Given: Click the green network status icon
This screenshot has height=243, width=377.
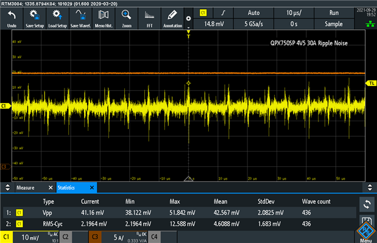Looking at the screenshot, I should (x=370, y=24).
